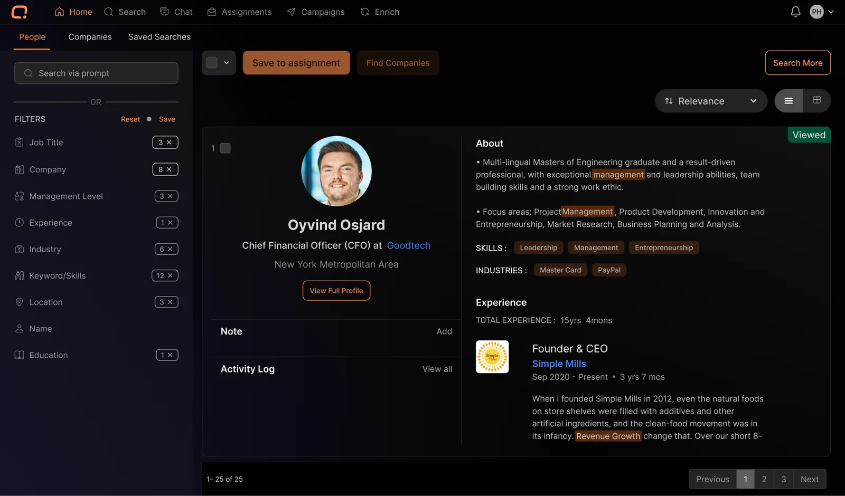Viewport: 845px width, 496px height.
Task: Open the PH user avatar menu
Action: point(816,12)
